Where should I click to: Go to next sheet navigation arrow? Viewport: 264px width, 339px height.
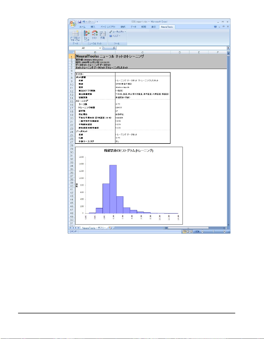(76, 228)
